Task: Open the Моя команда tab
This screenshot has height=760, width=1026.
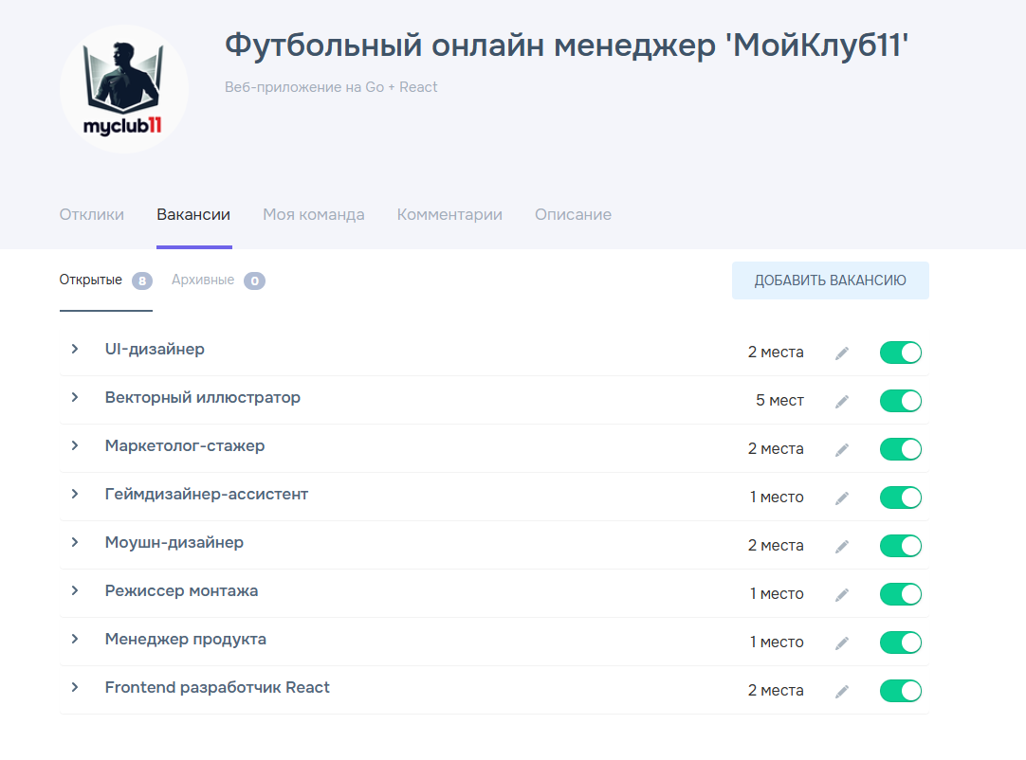Action: tap(313, 214)
